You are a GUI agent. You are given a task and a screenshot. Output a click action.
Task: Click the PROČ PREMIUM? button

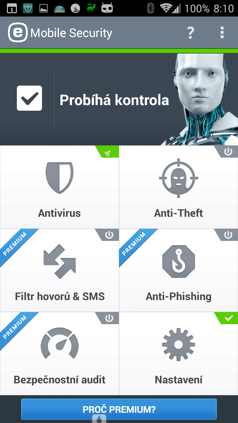click(x=119, y=409)
